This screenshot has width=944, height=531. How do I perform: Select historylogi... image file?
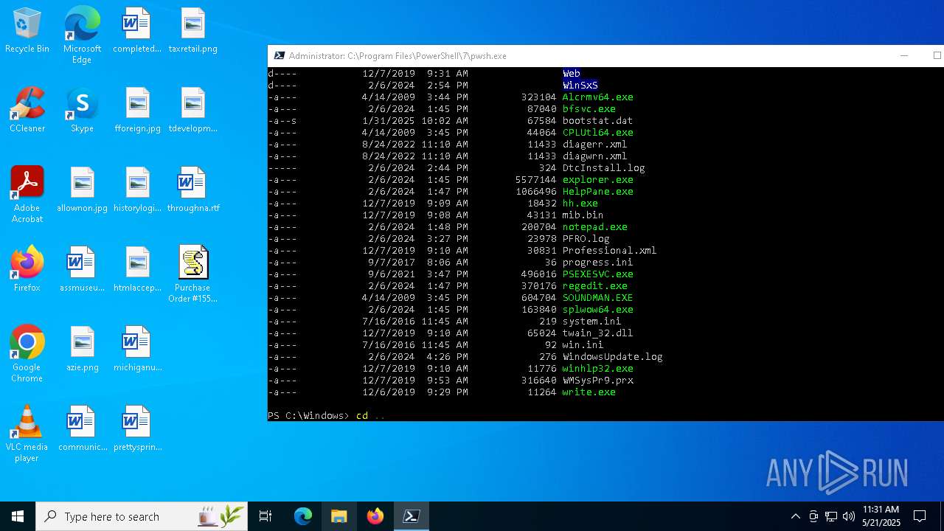click(x=137, y=190)
